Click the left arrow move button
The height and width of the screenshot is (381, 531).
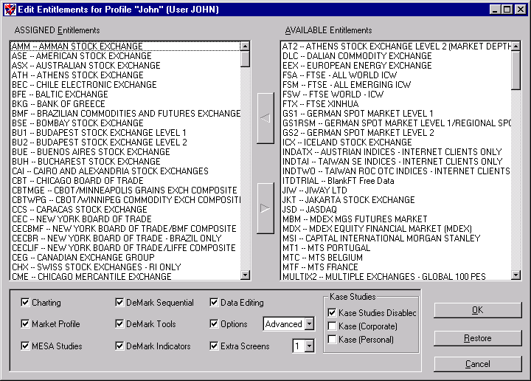point(265,118)
